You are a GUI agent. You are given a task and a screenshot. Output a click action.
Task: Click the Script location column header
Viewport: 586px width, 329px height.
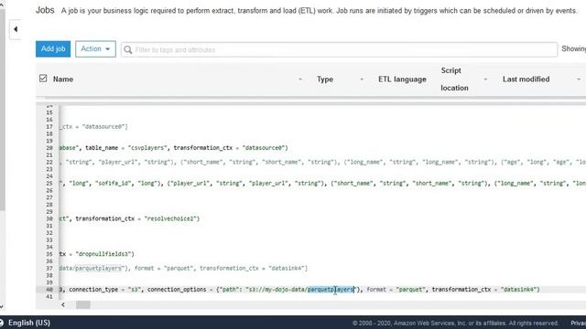click(454, 80)
